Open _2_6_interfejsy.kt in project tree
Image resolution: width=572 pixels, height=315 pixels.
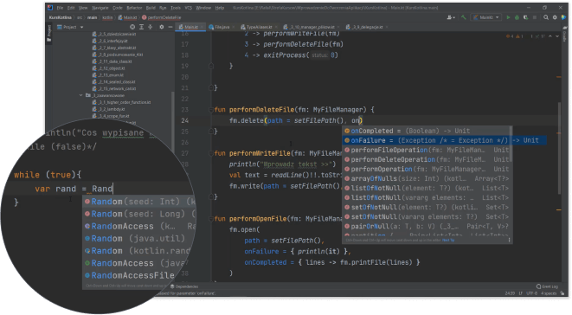point(110,41)
